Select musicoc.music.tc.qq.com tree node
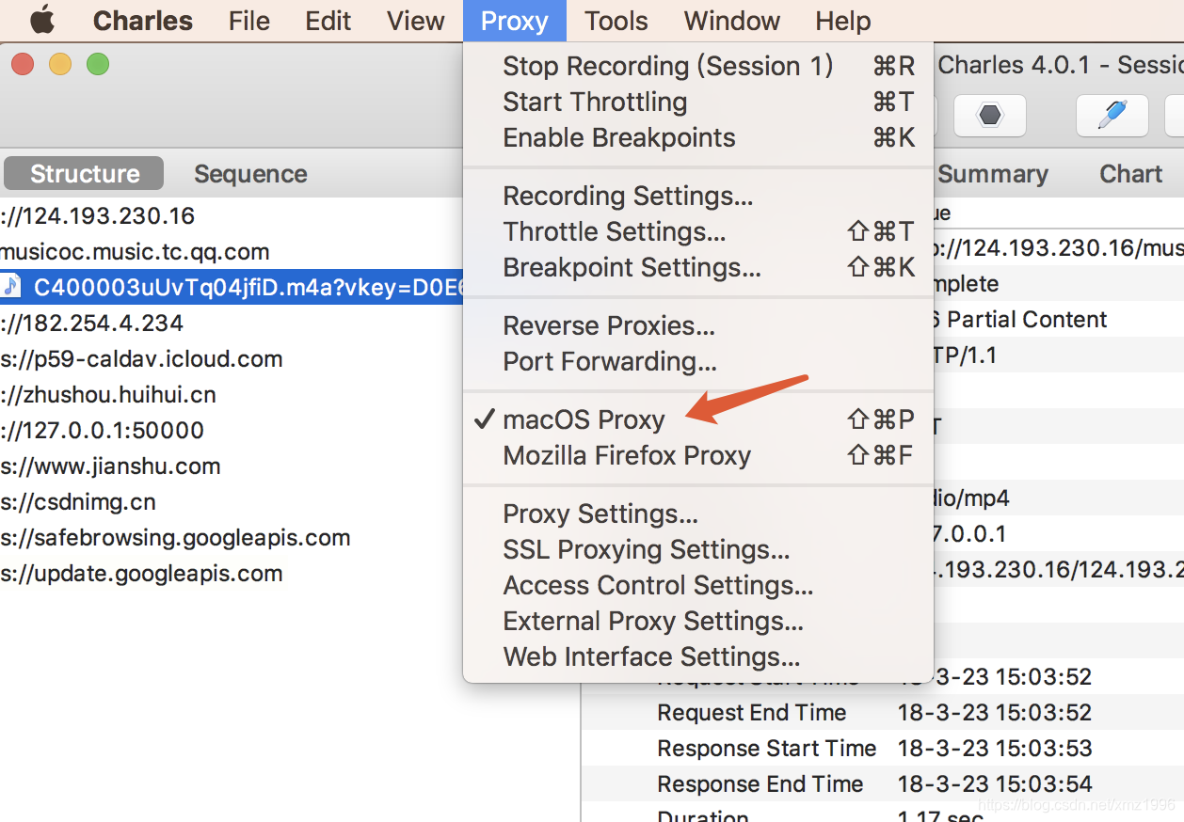 point(136,251)
